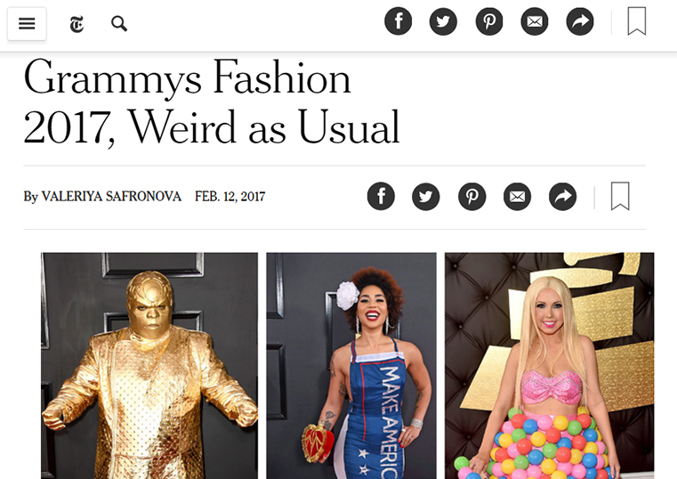Screen dimensions: 677x479
Task: Pin the article from the byline row
Action: pyautogui.click(x=471, y=197)
